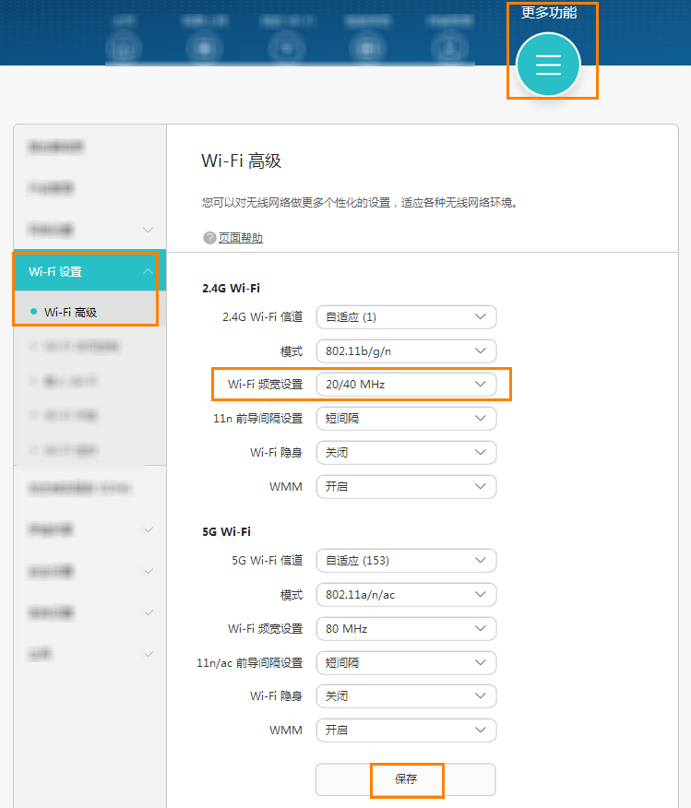
Task: Collapse Wi-Fi 设置 using its up chevron
Action: (148, 271)
